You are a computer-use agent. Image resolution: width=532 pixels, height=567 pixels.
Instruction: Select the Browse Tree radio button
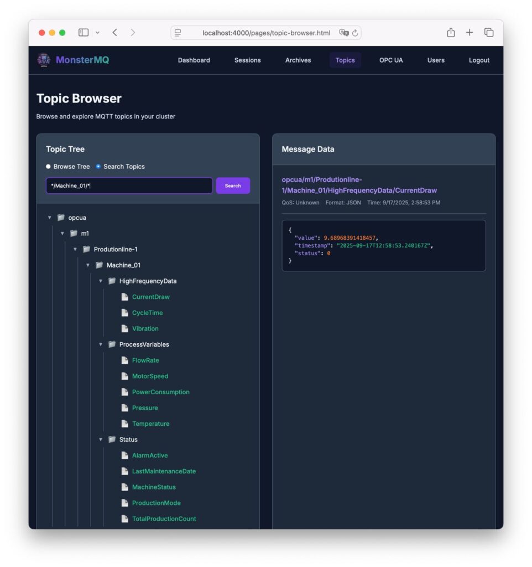[49, 167]
